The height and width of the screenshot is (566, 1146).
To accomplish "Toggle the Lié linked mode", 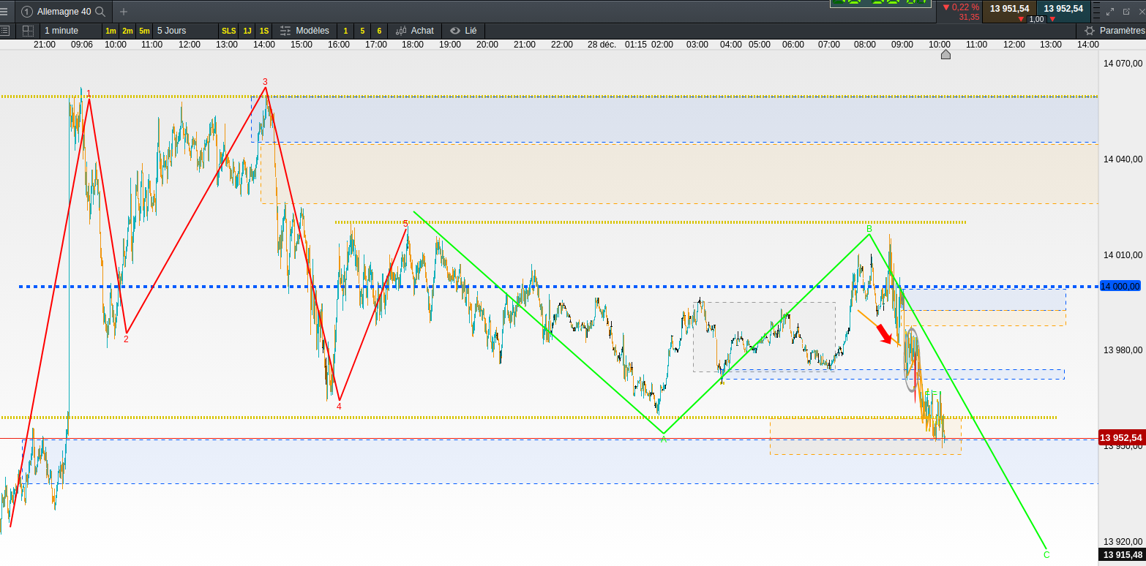I will click(464, 31).
